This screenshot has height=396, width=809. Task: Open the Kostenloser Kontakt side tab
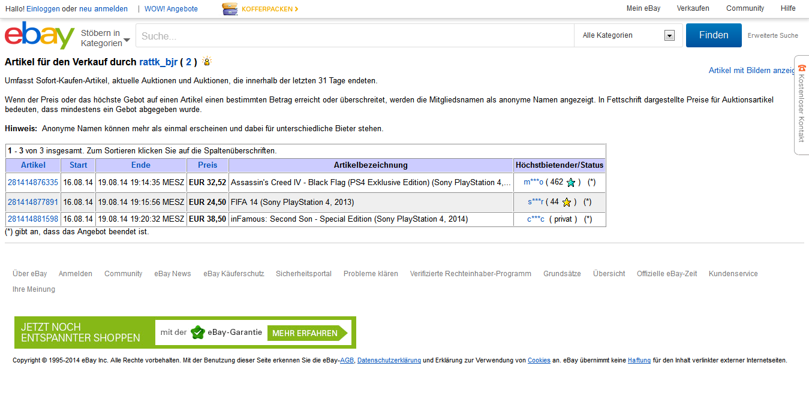802,105
